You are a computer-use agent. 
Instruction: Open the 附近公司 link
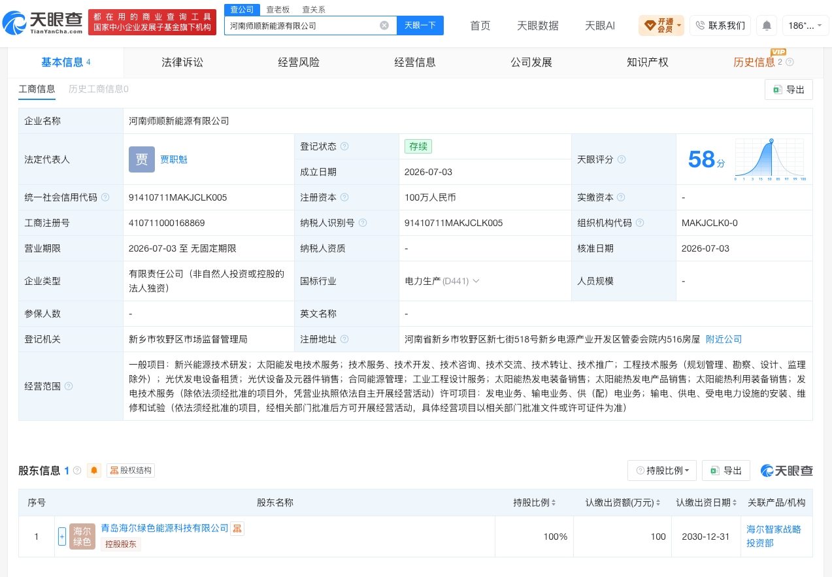(x=724, y=339)
